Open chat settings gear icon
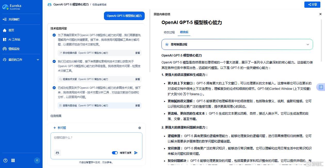325x168 pixels. tap(140, 128)
